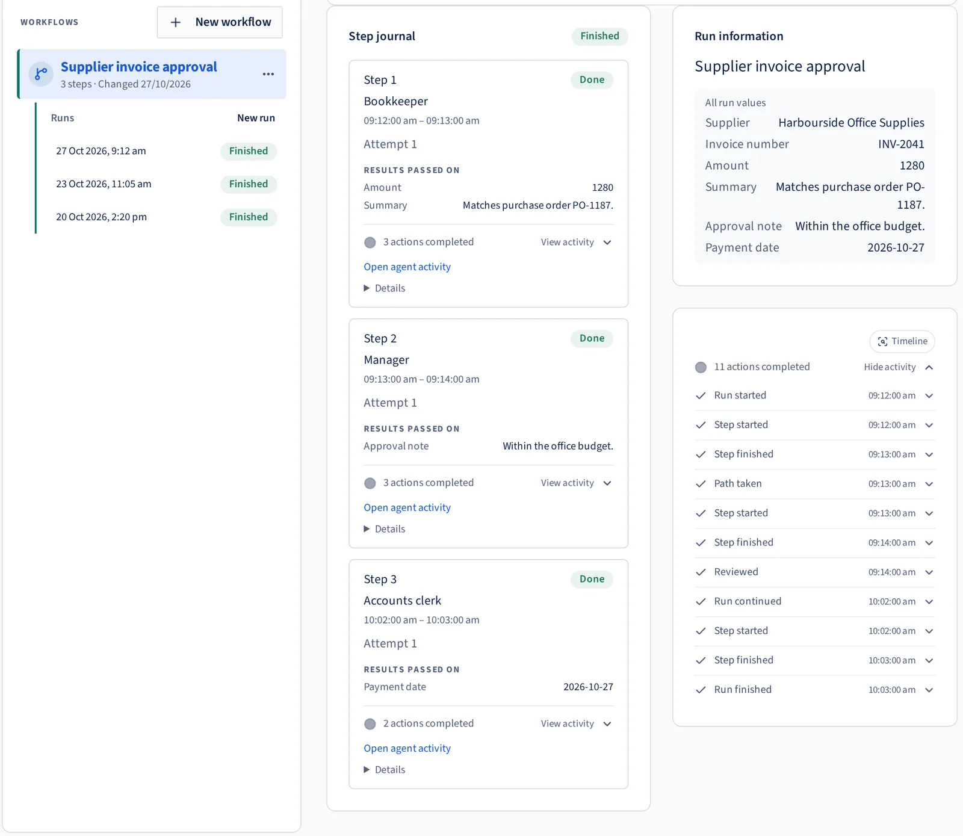The width and height of the screenshot is (963, 836).
Task: Collapse the log with Hide activity
Action: click(x=899, y=367)
